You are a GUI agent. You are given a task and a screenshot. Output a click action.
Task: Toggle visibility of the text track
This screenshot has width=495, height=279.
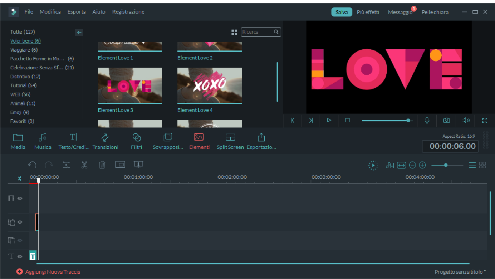click(20, 256)
